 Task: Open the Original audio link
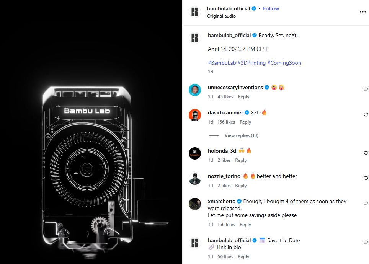tap(221, 16)
